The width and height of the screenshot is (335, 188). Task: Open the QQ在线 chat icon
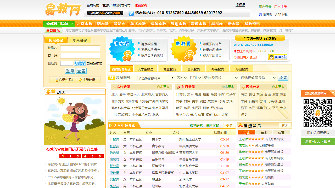point(277,57)
